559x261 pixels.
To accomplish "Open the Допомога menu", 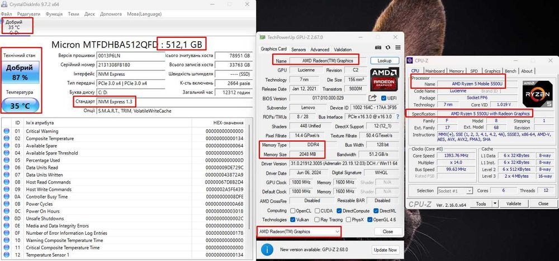I will (111, 14).
